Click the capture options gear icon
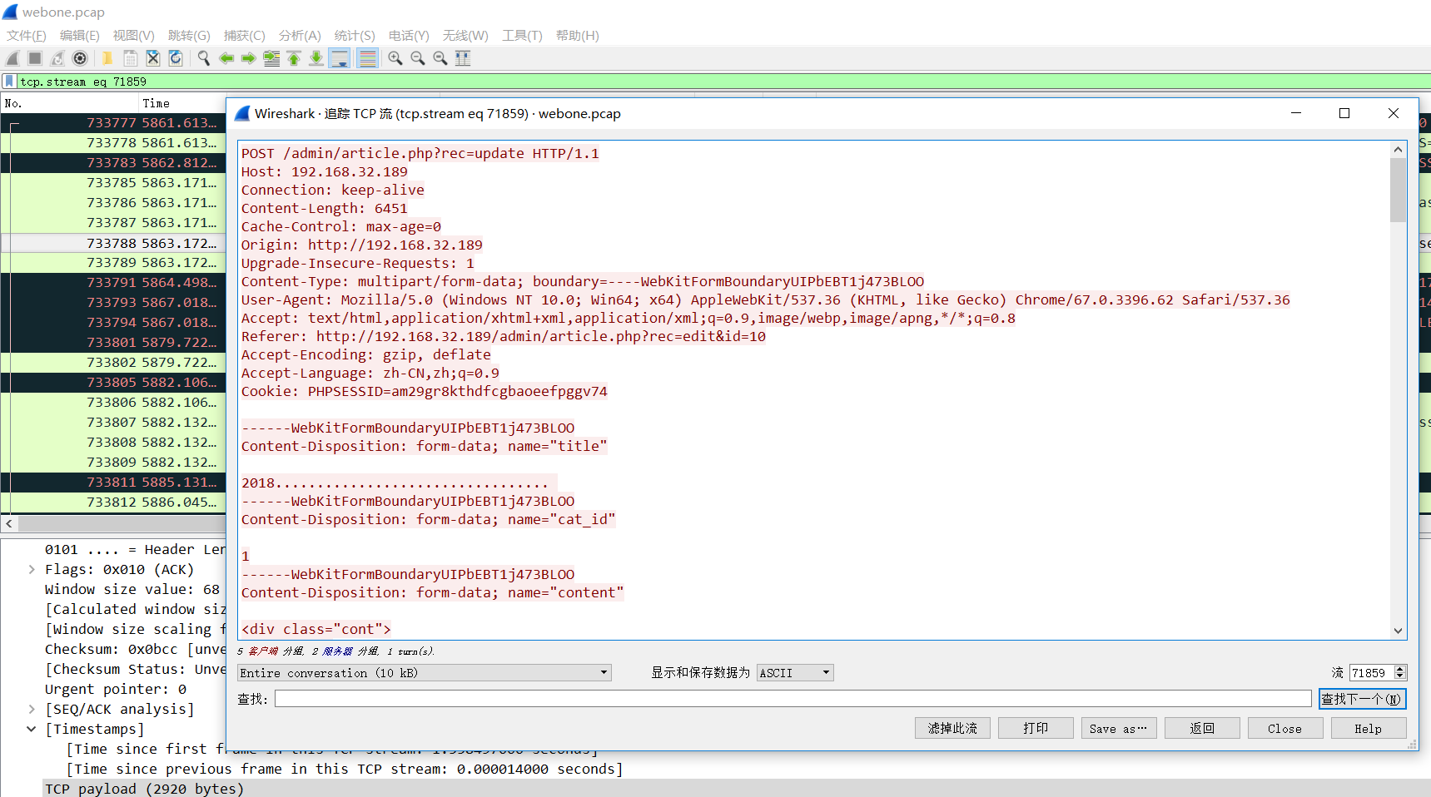Image resolution: width=1431 pixels, height=797 pixels. (80, 58)
